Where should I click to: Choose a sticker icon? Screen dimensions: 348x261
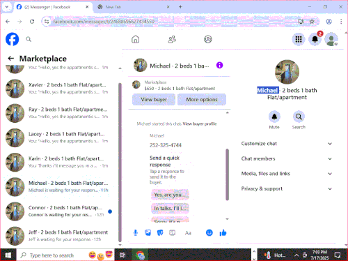160,232
